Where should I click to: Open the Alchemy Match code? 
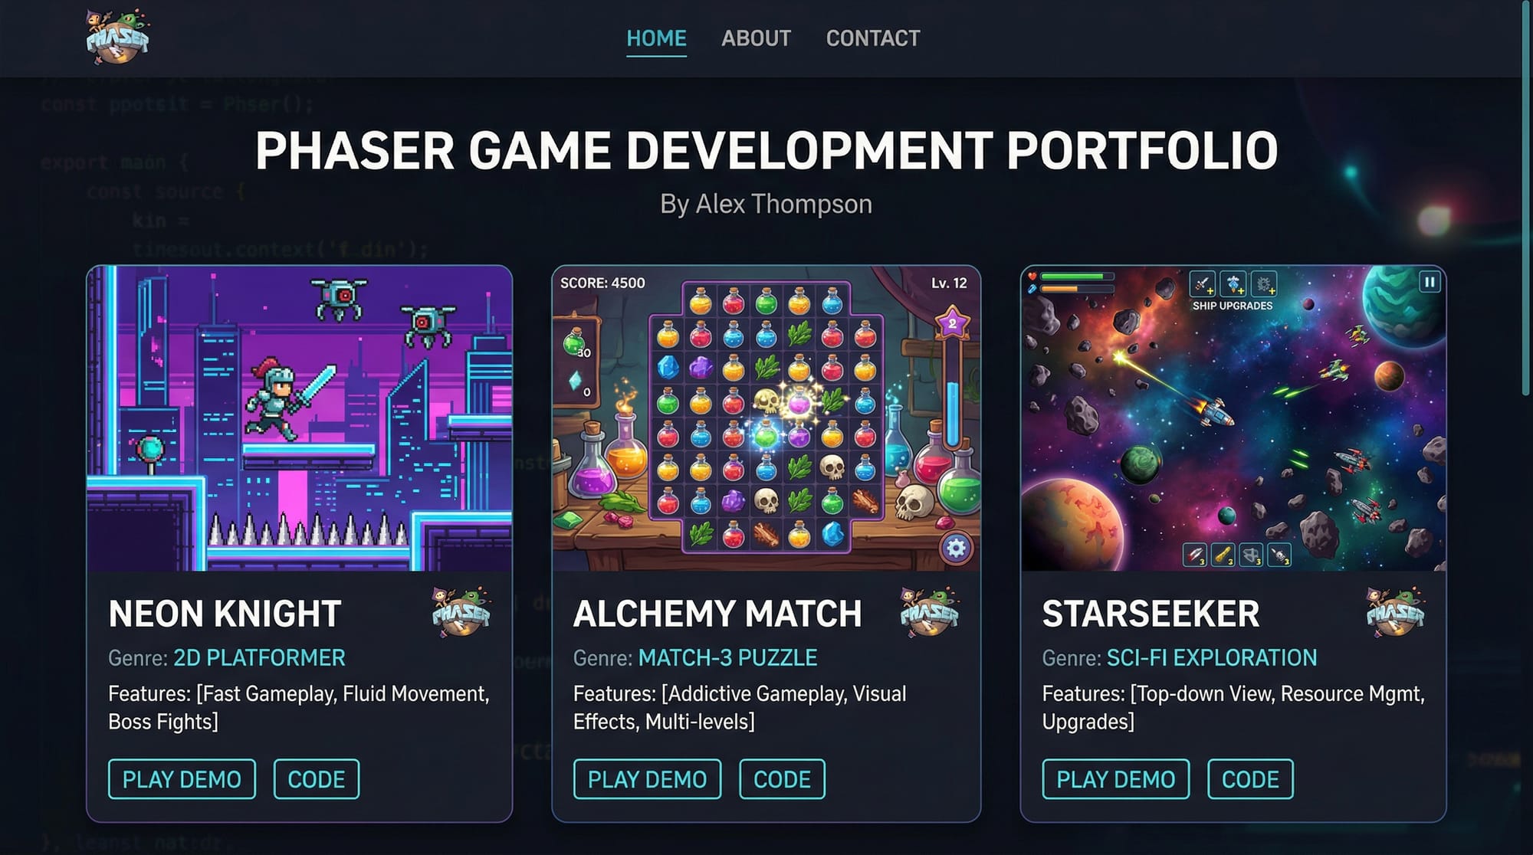[782, 779]
